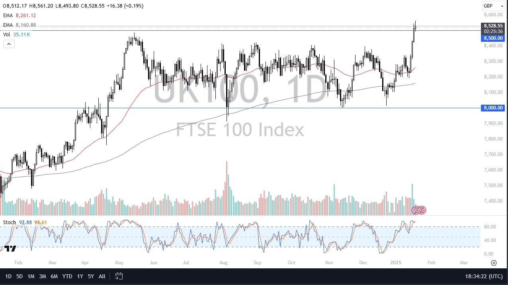Click the blue 8,500.00 price line label

click(492, 38)
